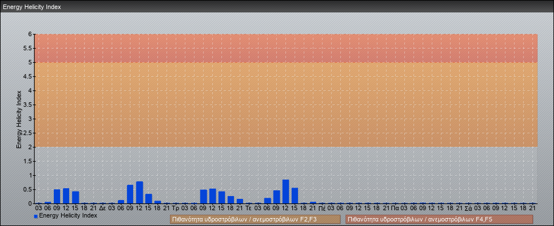The image size is (554, 226).
Task: Click the y-axis value 0.5
Action: [x=28, y=189]
